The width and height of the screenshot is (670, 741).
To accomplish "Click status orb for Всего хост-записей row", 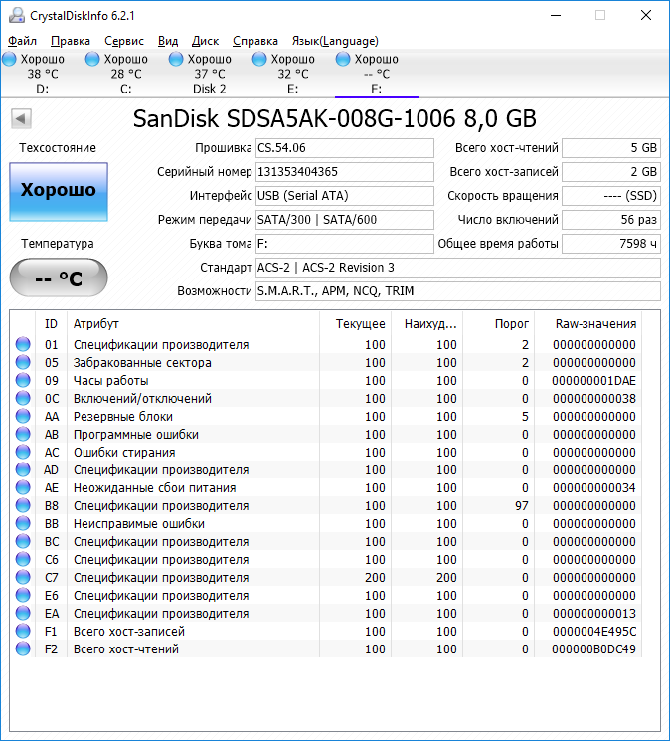I will tap(23, 631).
